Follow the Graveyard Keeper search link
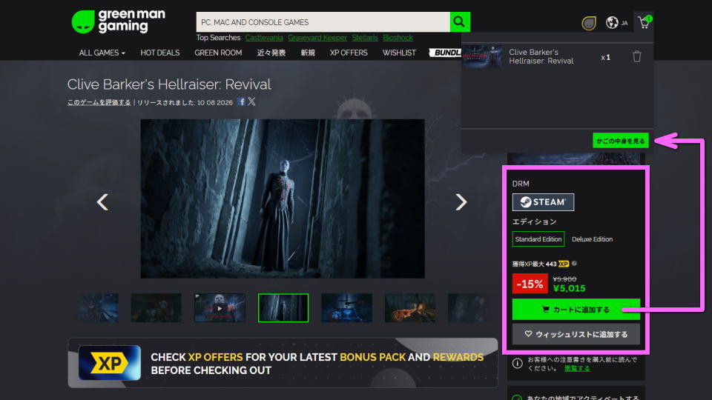Screen dimensions: 712x400 coord(317,38)
